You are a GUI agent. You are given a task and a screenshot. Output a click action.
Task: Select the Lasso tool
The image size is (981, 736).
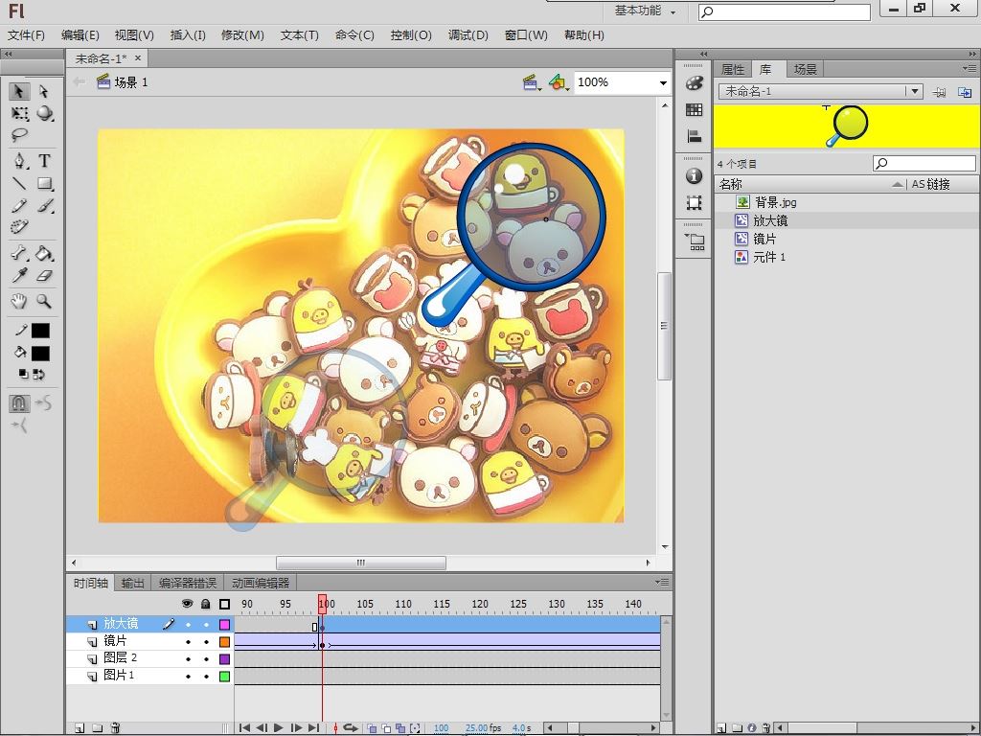pos(19,135)
